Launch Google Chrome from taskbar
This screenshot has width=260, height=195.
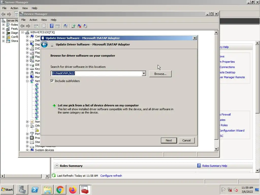coord(60,189)
